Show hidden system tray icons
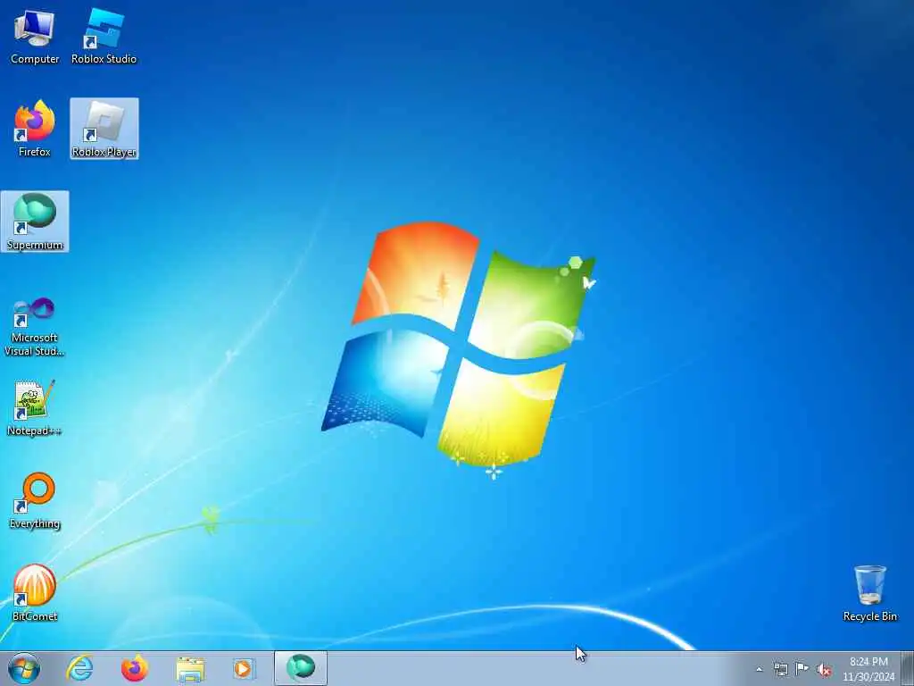Viewport: 914px width, 686px height. 759,669
